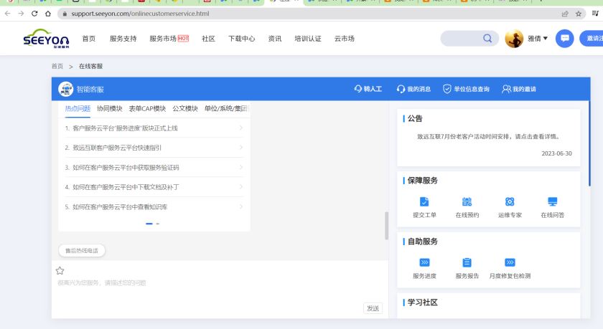Open the 在线预约 online booking icon
Viewport: 603px width, 329px height.
click(x=467, y=202)
